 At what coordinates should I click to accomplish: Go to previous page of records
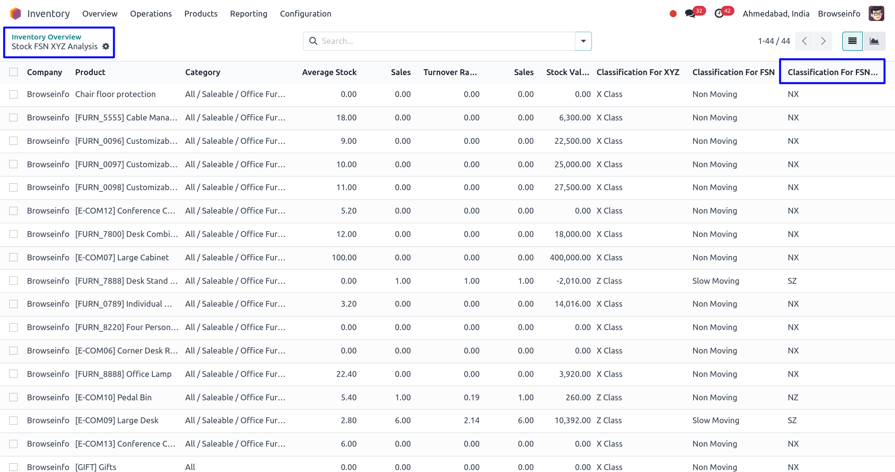click(x=804, y=41)
